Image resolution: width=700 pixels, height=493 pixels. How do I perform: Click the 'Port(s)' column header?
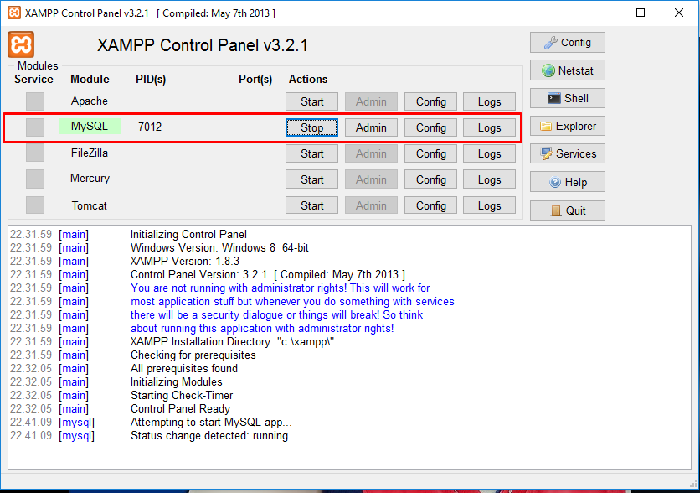point(255,79)
